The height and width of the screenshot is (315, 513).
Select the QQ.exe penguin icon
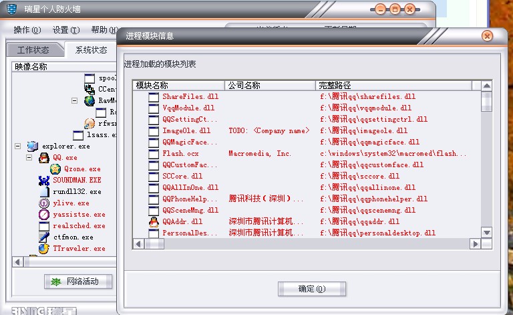44,158
